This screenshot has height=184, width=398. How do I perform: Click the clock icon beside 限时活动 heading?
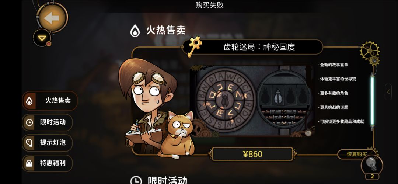tap(136, 180)
